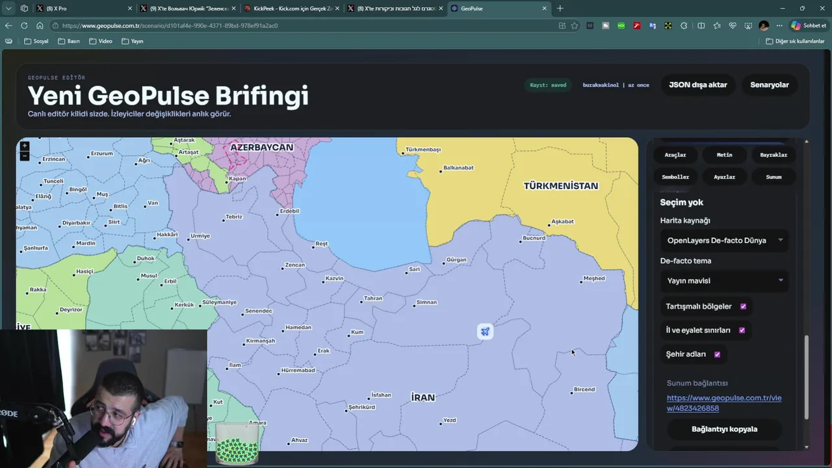The height and width of the screenshot is (468, 832).
Task: Open the red hammer extension icon
Action: pyautogui.click(x=637, y=25)
